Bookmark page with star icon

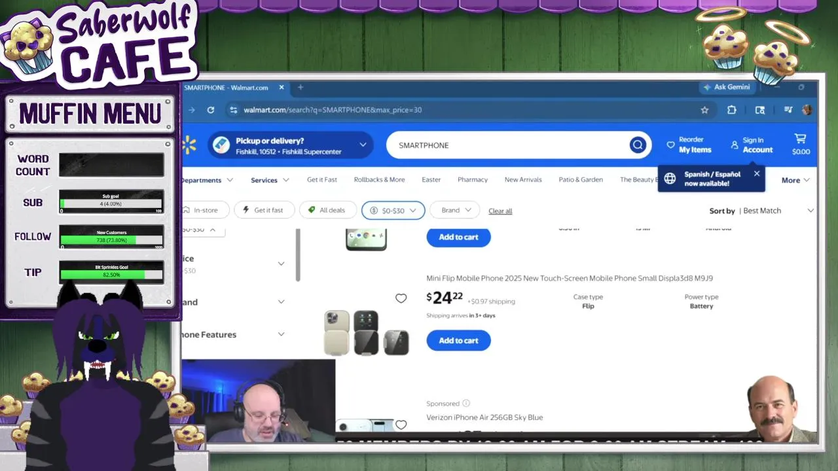point(704,110)
